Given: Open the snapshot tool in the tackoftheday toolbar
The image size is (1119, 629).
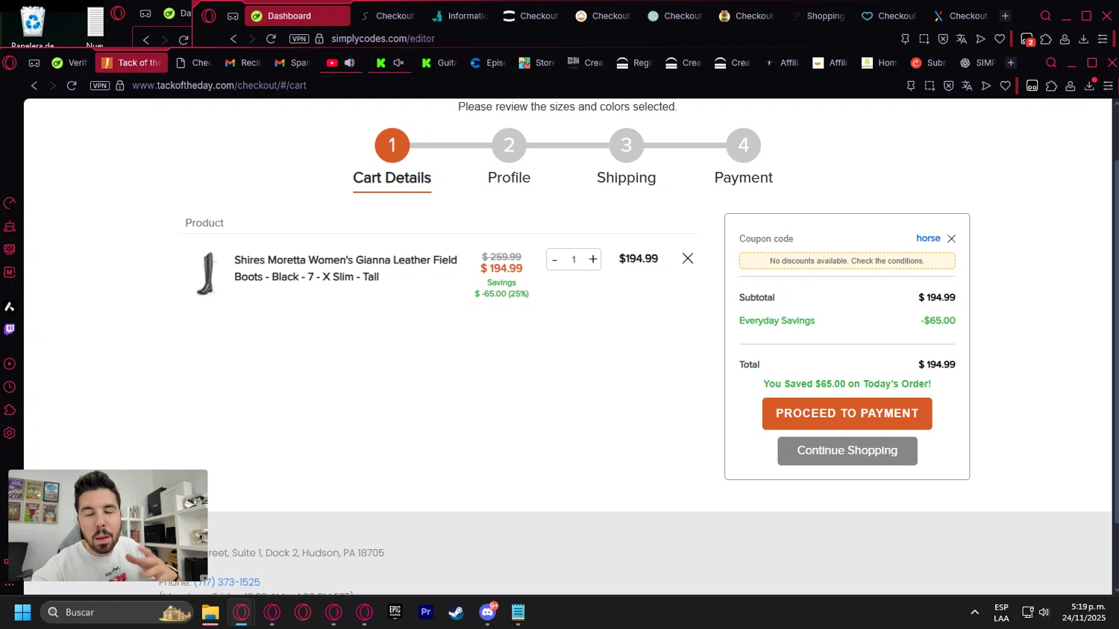Looking at the screenshot, I should click(930, 86).
